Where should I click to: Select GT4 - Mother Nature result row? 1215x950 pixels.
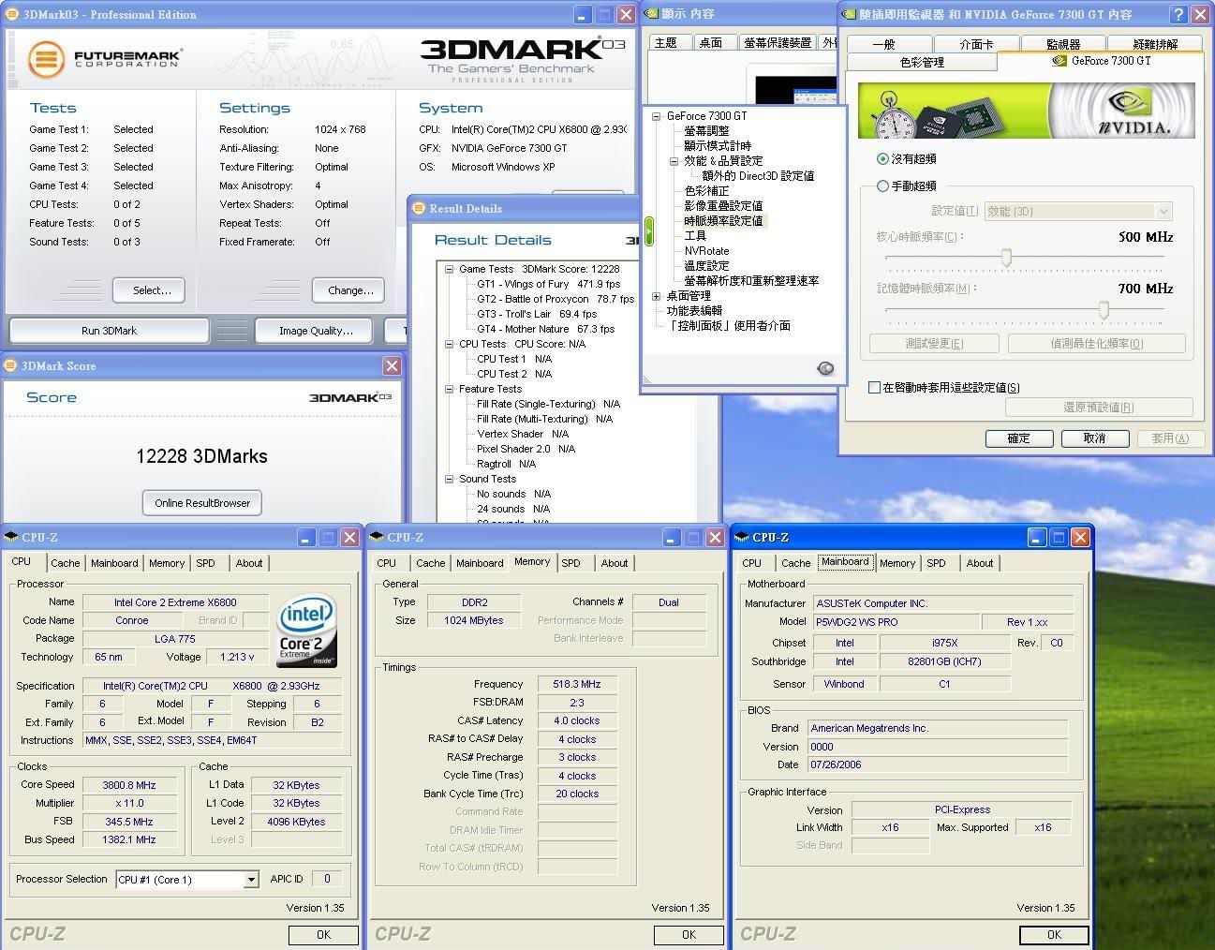pos(545,329)
